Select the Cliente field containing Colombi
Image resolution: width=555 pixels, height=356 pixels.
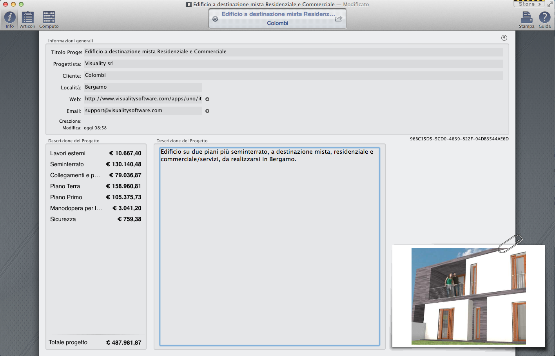click(x=293, y=75)
